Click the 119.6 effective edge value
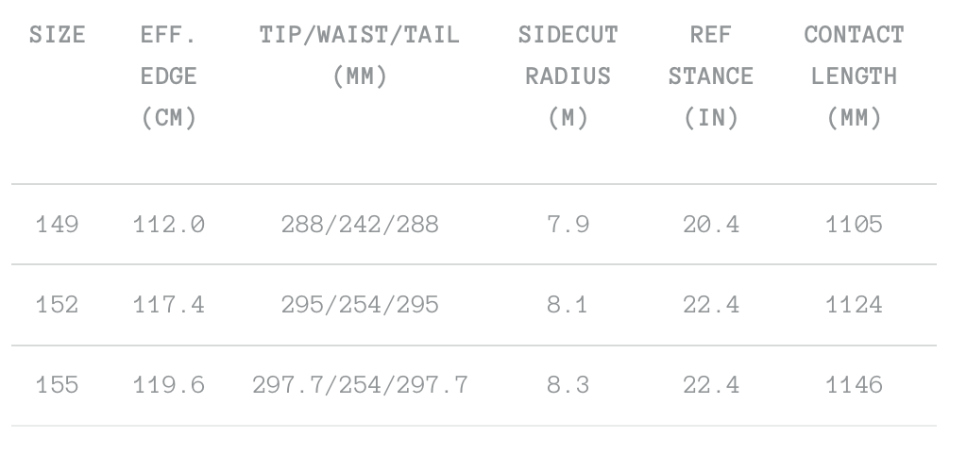The height and width of the screenshot is (472, 967). pos(168,385)
